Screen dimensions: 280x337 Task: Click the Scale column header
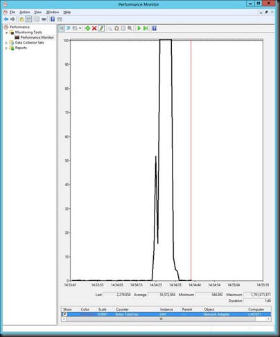point(102,309)
